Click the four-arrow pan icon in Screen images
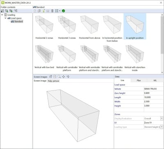Image resolution: width=164 pixels, height=149 pixels. 64,77
